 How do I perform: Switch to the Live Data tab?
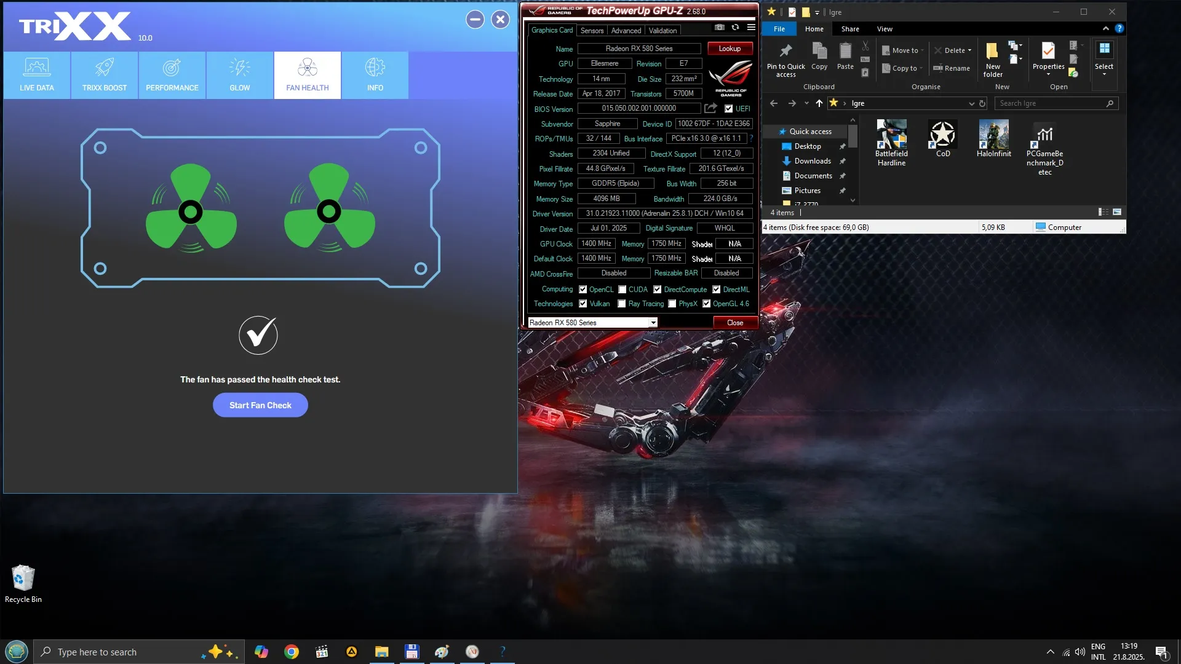[37, 74]
